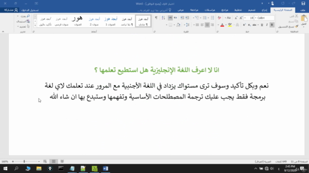Screen dimensions: 309x173
Task: Open File Explorer from the taskbar
Action: 39,169
